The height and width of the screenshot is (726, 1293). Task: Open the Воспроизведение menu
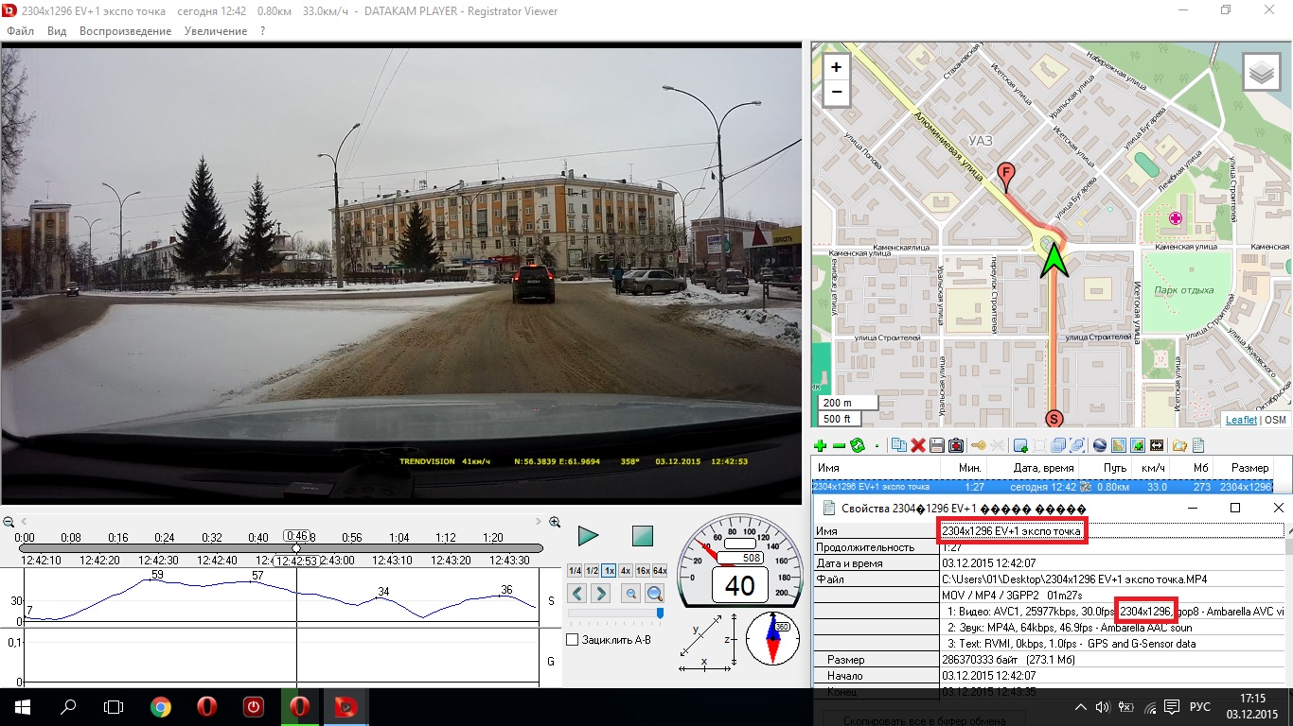tap(125, 31)
